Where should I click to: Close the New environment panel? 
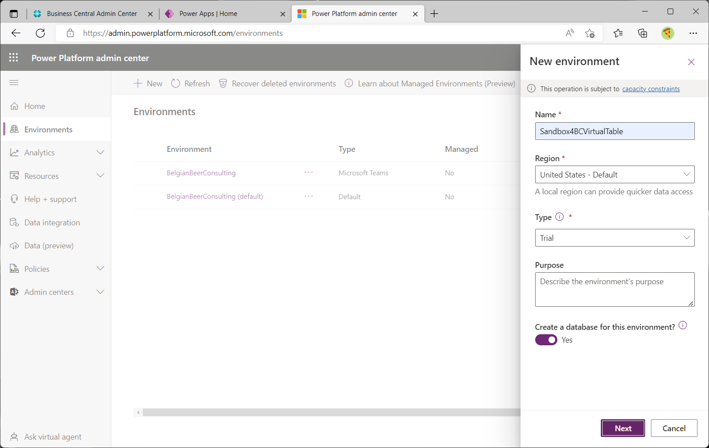click(691, 62)
